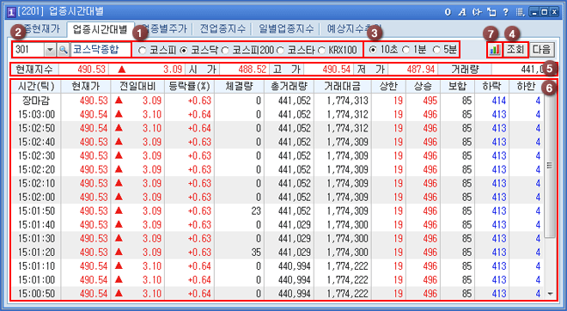Click the 조회 query button
Viewport: 567px width, 311px height.
[515, 50]
